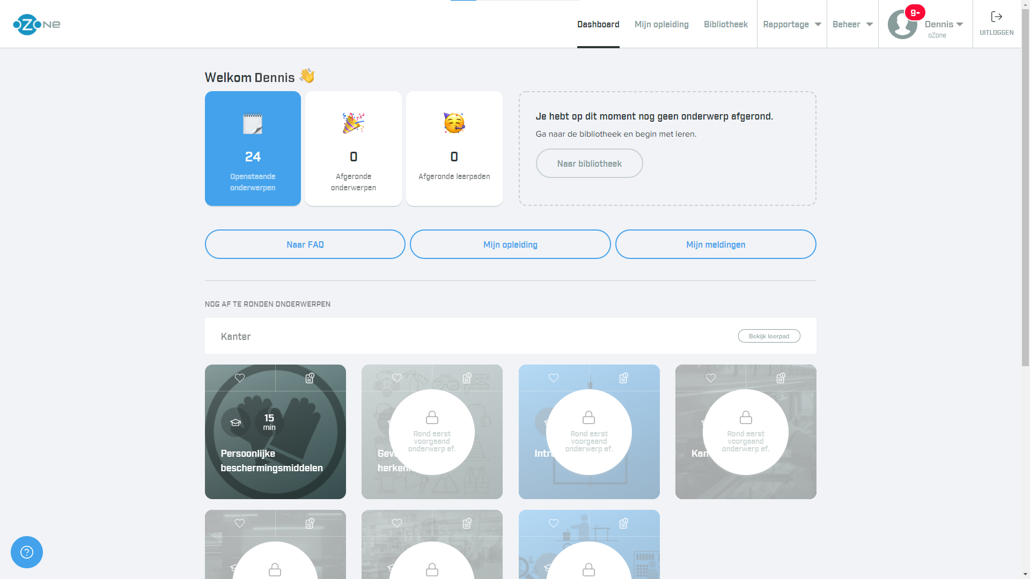Click UITLOGGEN text label
Image resolution: width=1030 pixels, height=579 pixels.
click(996, 33)
